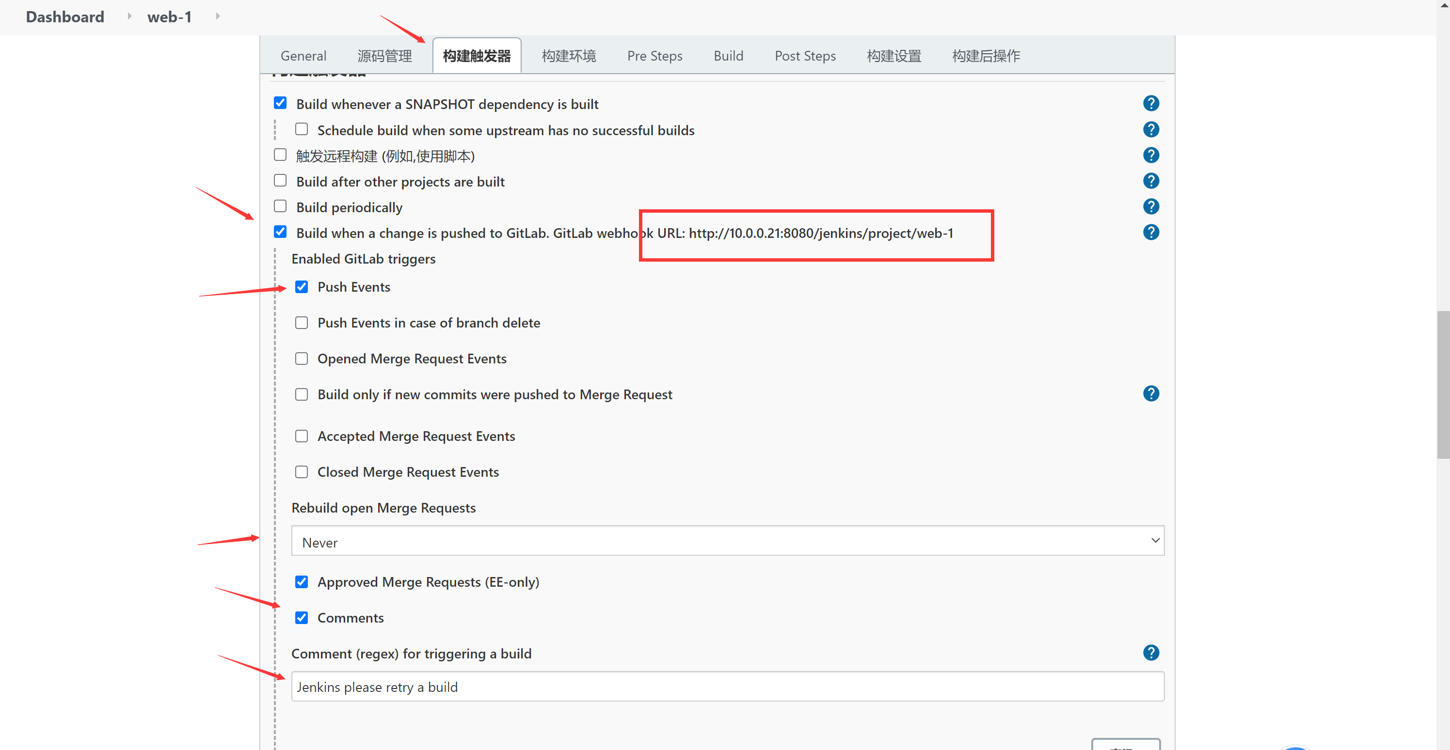Go to Dashboard breadcrumb link
The width and height of the screenshot is (1450, 750).
point(65,17)
